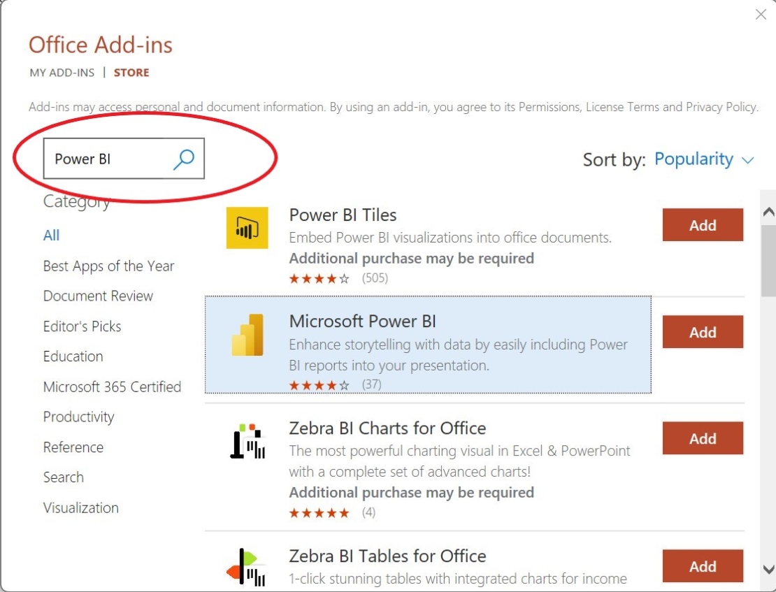This screenshot has width=776, height=592.
Task: Select the Education category
Action: coord(73,356)
